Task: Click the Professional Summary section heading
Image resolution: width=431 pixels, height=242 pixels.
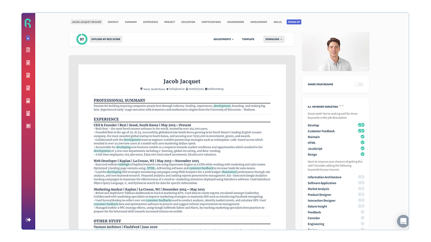Action: pyautogui.click(x=120, y=101)
